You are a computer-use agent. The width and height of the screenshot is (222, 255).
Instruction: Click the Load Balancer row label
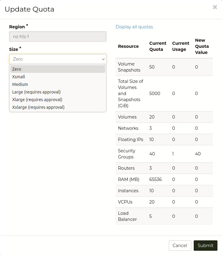(127, 216)
